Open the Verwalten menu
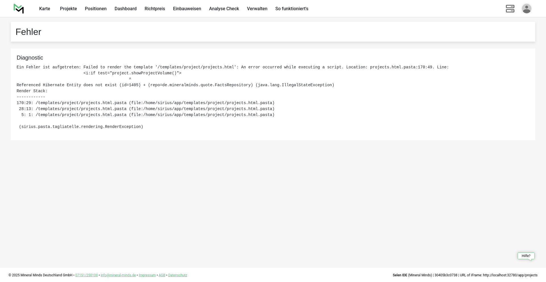Image resolution: width=546 pixels, height=282 pixels. click(257, 9)
